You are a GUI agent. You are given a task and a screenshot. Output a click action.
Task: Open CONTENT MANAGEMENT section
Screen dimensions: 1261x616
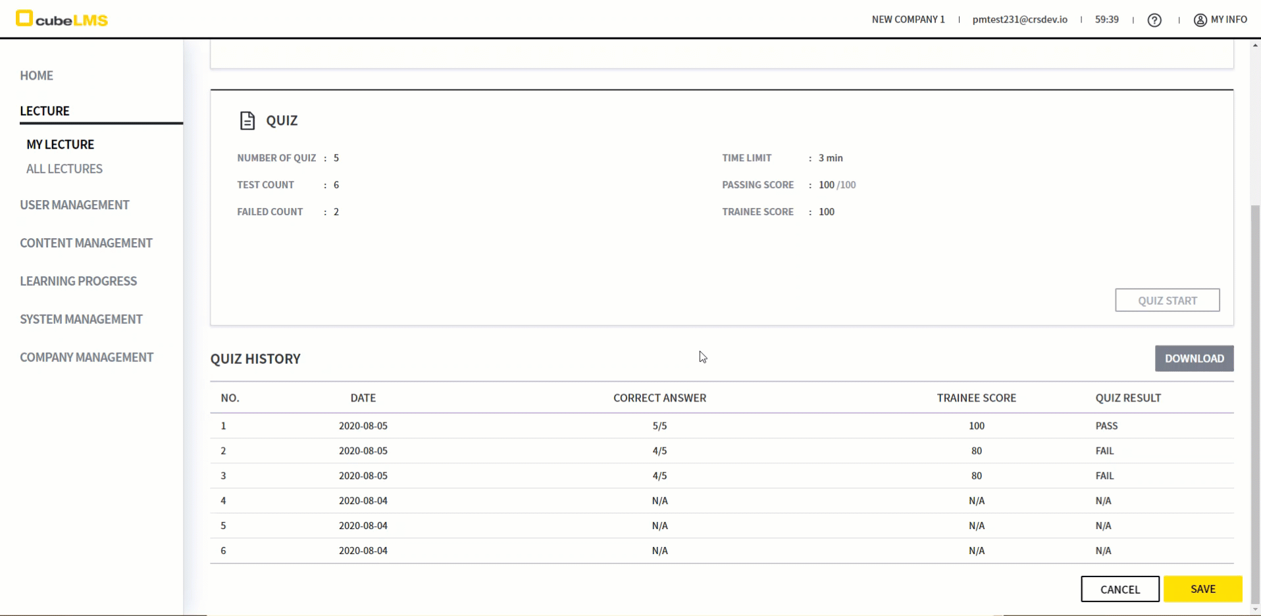tap(86, 244)
